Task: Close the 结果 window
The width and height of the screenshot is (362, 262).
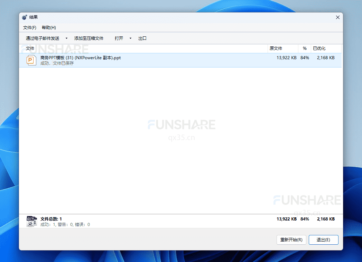Action: [x=337, y=17]
